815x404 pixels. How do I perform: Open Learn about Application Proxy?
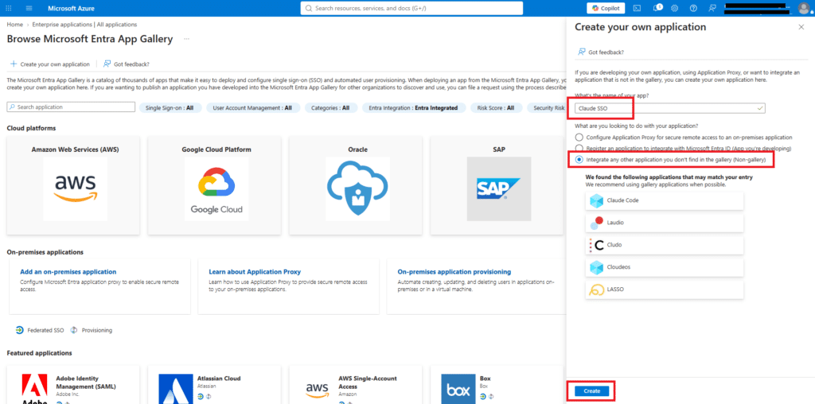[255, 271]
